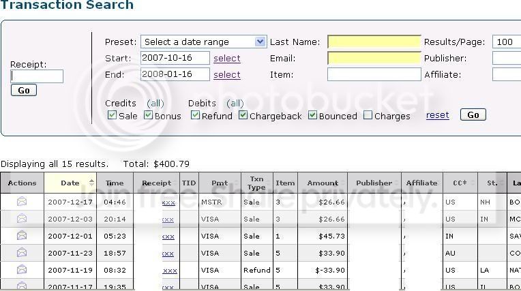Click the 20:14 time cell

(x=115, y=219)
